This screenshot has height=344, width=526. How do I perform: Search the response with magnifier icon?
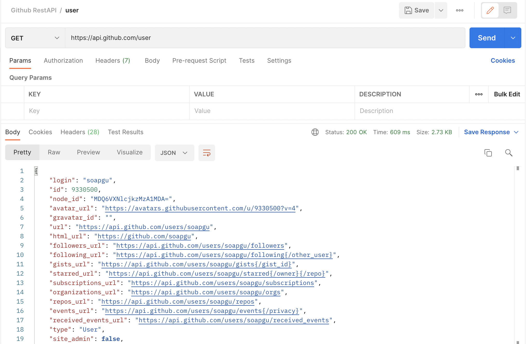tap(508, 153)
